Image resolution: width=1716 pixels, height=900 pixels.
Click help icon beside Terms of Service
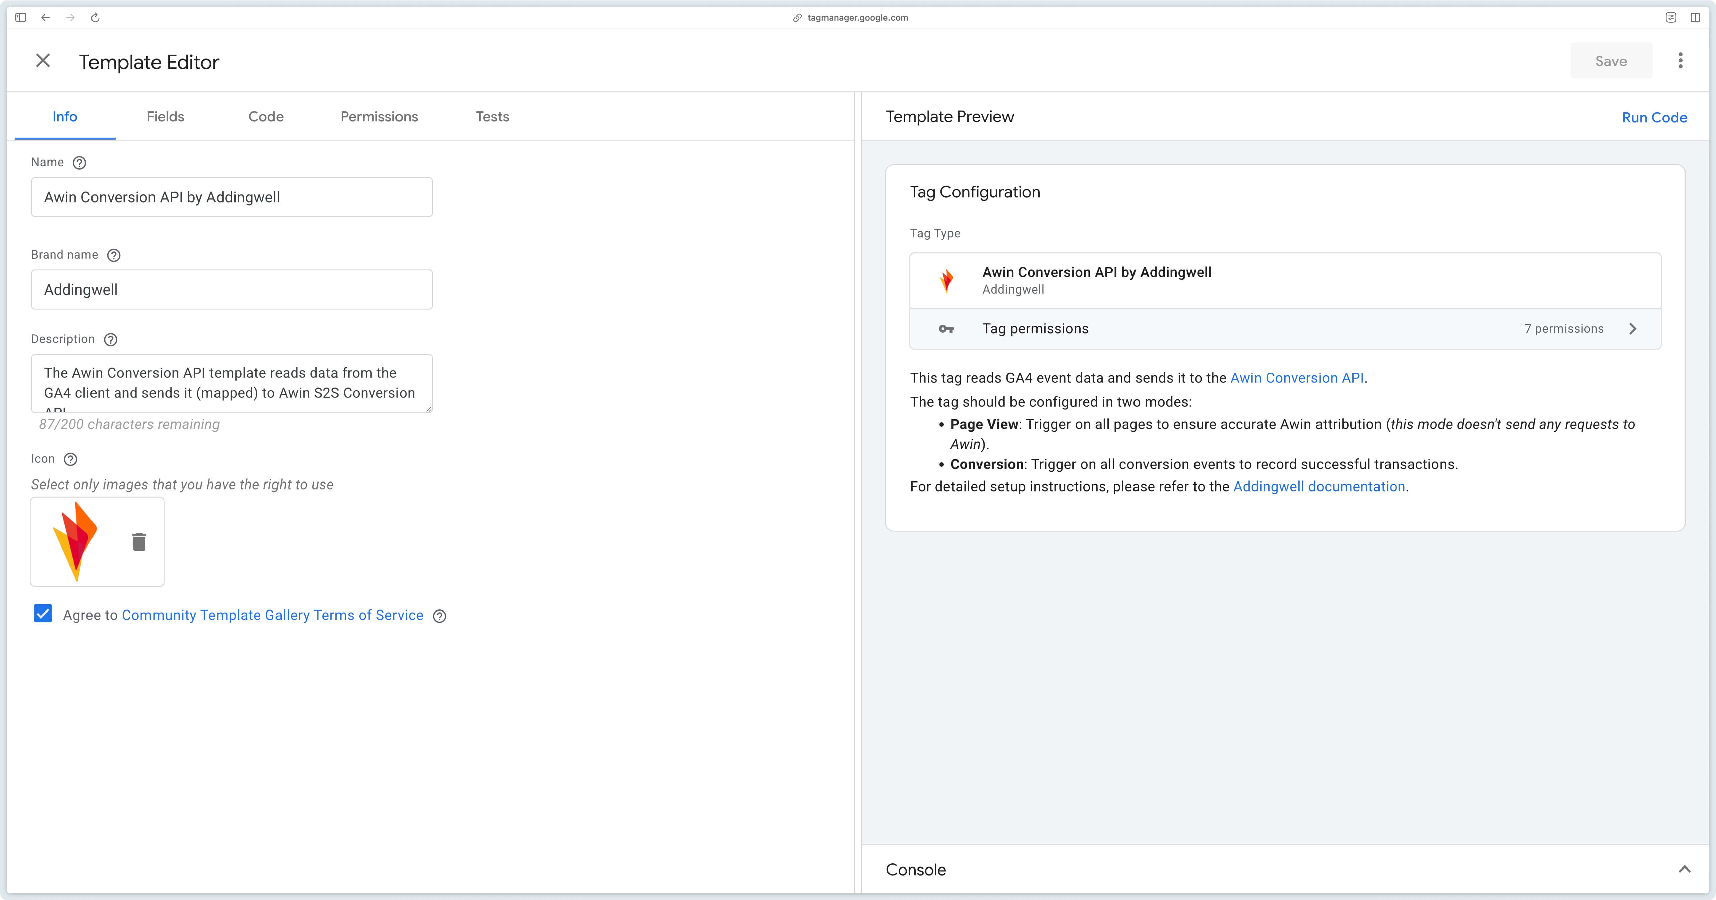tap(440, 616)
